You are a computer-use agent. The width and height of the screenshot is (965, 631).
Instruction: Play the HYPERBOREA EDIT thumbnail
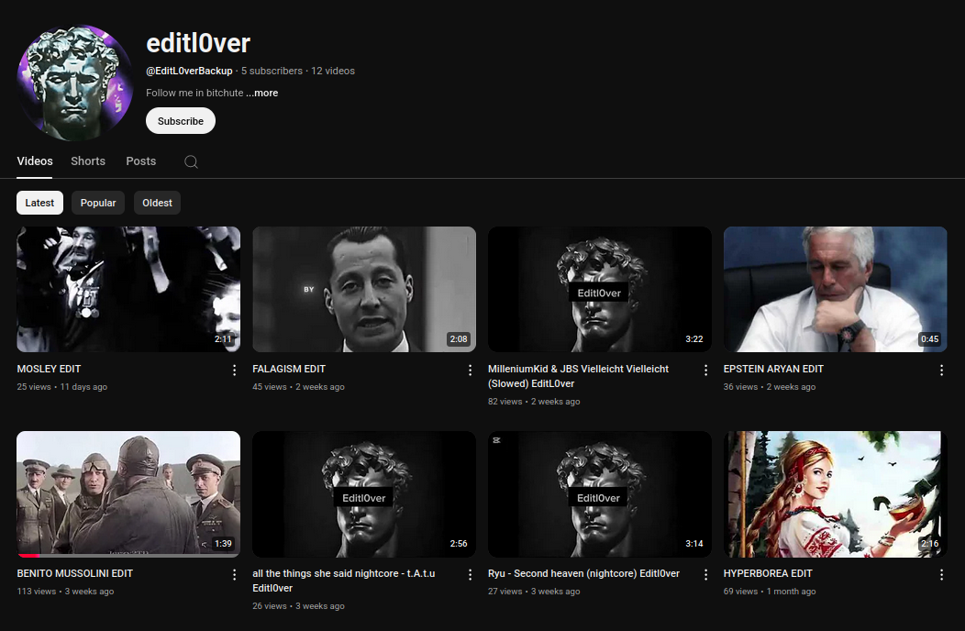coord(835,493)
